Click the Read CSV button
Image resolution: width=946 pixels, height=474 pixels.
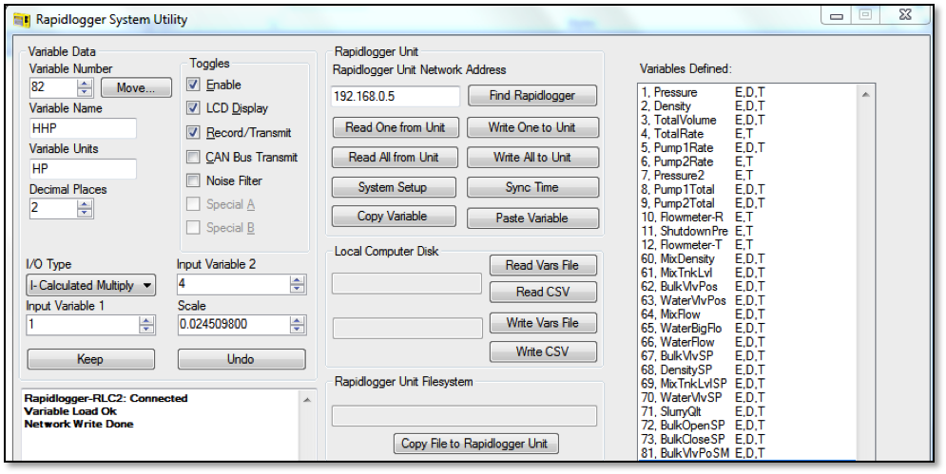tap(542, 292)
